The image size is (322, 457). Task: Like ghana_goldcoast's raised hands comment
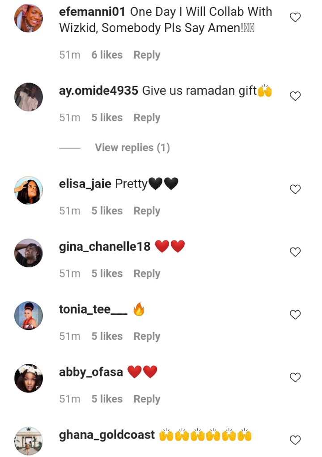295,440
